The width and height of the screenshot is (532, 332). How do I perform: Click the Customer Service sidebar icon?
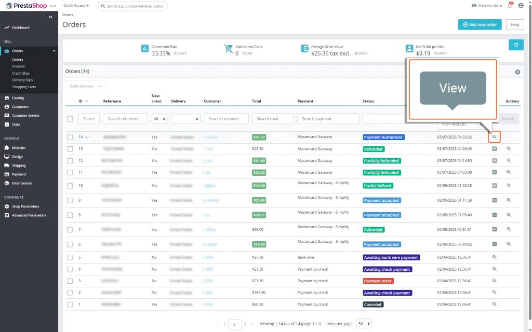tap(7, 116)
